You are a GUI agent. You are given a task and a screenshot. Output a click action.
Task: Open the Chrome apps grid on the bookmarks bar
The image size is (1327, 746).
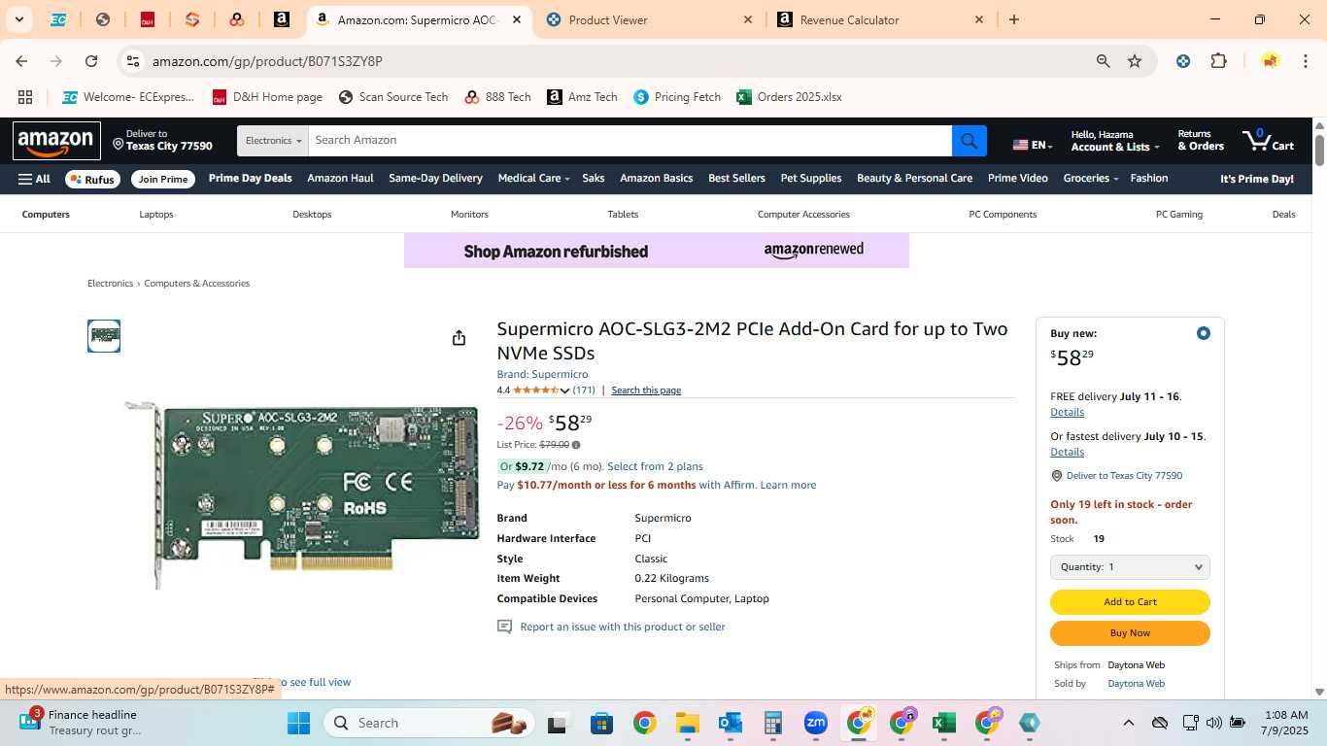coord(25,97)
